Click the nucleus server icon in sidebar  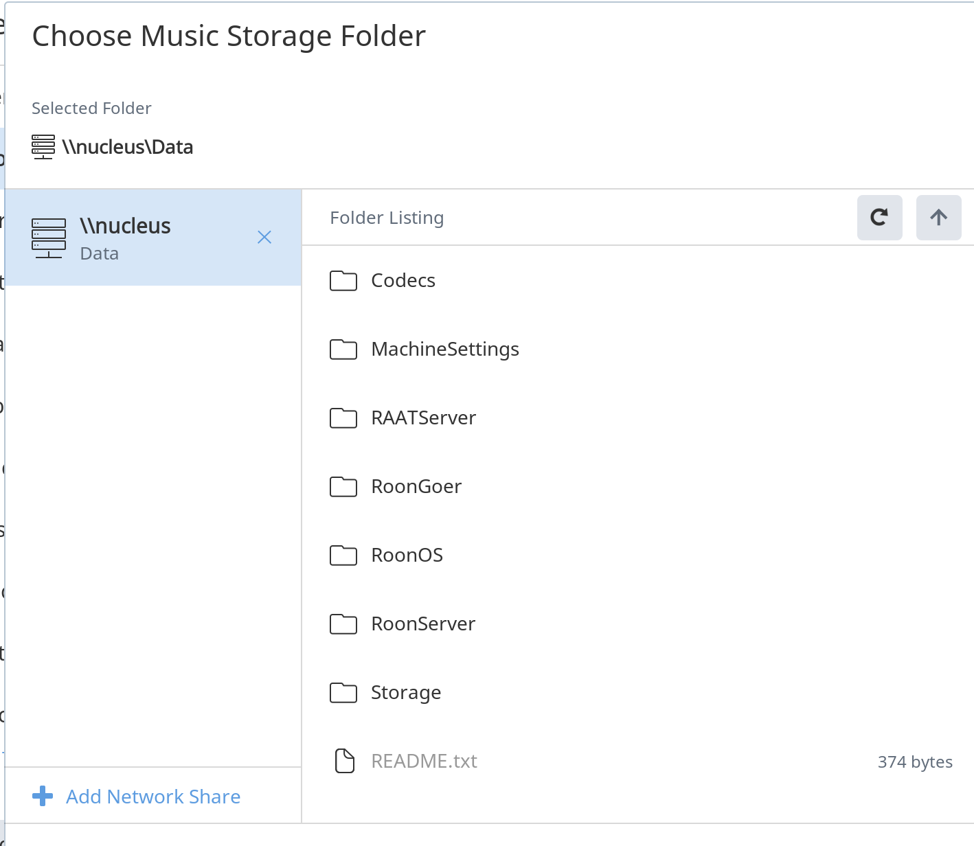[49, 238]
